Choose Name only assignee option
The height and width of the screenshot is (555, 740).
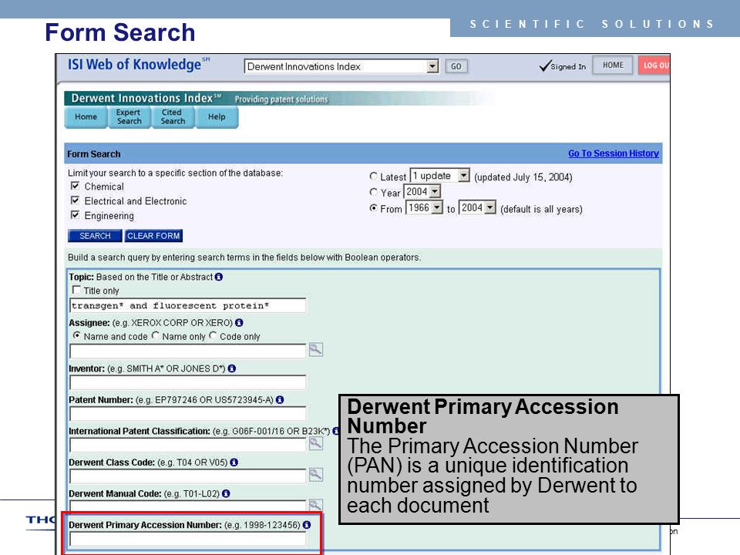[155, 335]
